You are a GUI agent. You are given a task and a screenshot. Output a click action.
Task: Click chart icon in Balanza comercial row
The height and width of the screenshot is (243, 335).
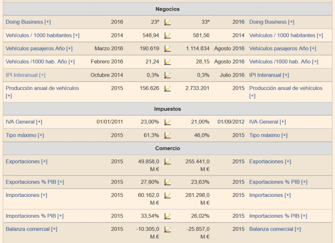pyautogui.click(x=167, y=229)
